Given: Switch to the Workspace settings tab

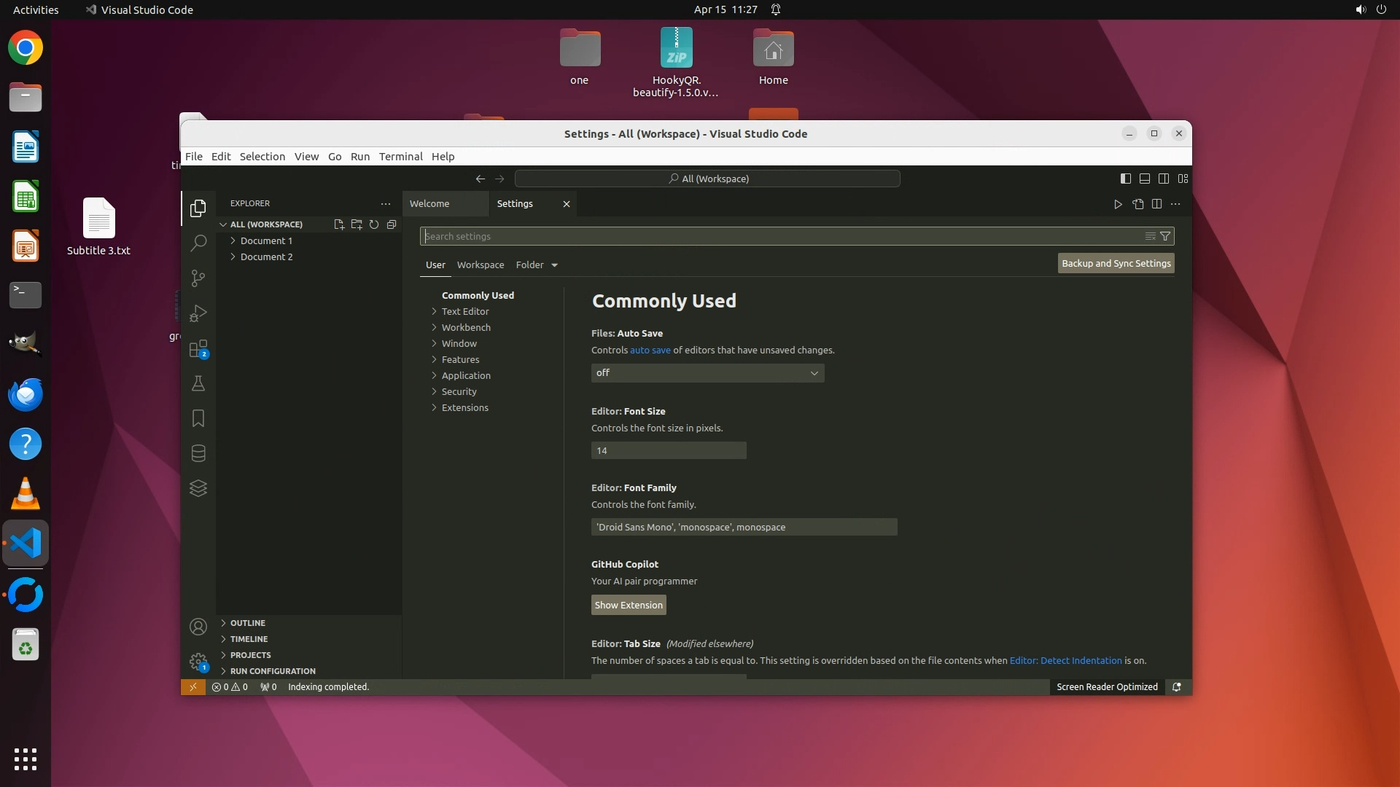Looking at the screenshot, I should point(480,265).
